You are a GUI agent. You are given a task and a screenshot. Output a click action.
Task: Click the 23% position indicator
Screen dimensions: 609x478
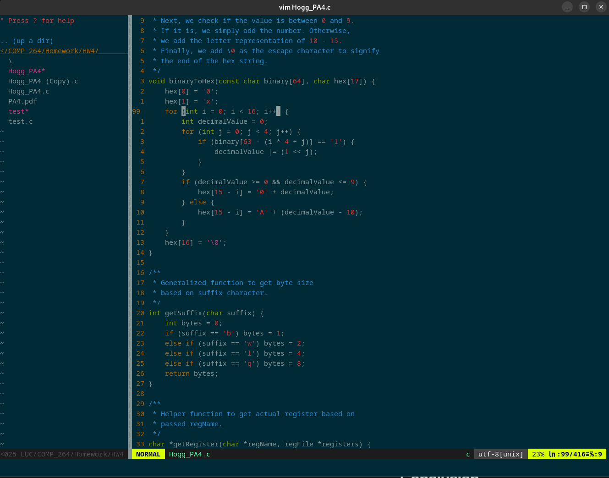tap(538, 454)
